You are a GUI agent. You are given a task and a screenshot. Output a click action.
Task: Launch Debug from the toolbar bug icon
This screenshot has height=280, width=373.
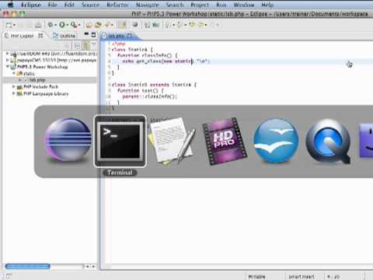[x=51, y=25]
